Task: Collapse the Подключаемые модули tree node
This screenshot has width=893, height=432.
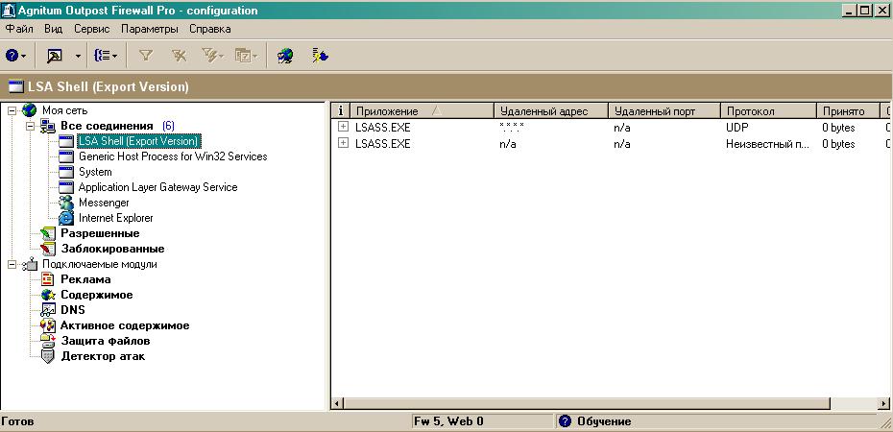Action: tap(12, 264)
